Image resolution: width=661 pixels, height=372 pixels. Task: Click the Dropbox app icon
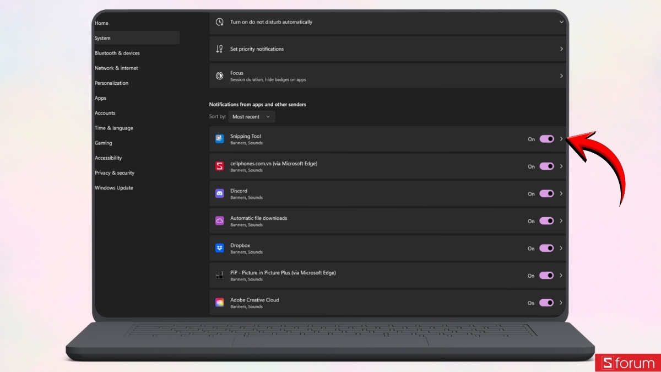coord(219,248)
